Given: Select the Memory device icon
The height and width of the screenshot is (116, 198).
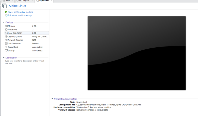Looking at the screenshot, I should click(x=6, y=26).
